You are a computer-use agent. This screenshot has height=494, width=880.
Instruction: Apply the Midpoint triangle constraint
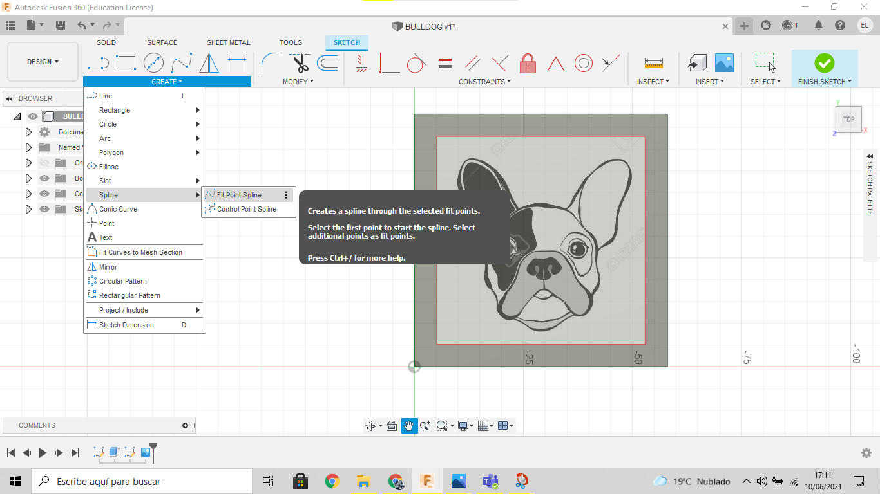click(x=555, y=64)
